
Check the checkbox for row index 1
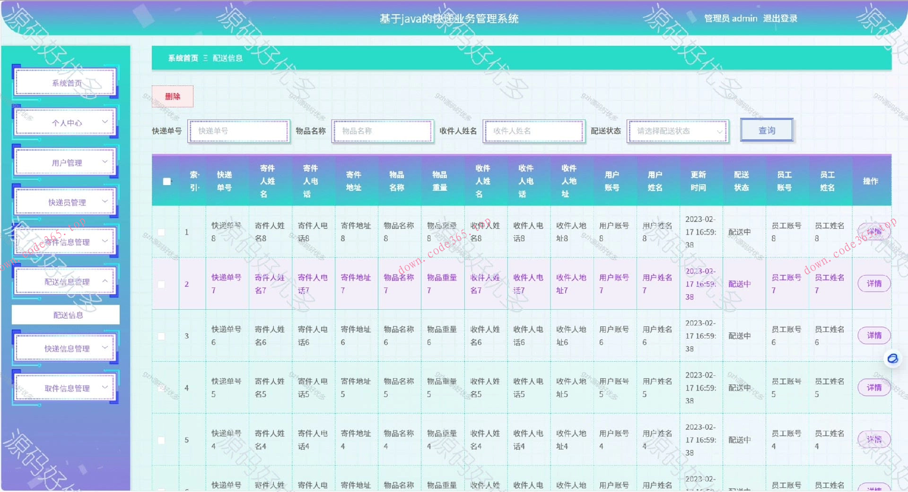pyautogui.click(x=161, y=232)
